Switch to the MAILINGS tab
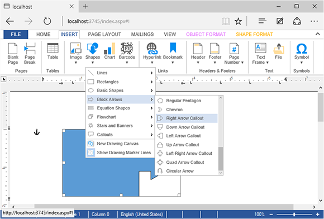 pyautogui.click(x=142, y=34)
